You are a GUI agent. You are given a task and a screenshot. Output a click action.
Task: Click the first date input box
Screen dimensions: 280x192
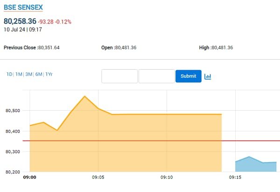click(119, 76)
